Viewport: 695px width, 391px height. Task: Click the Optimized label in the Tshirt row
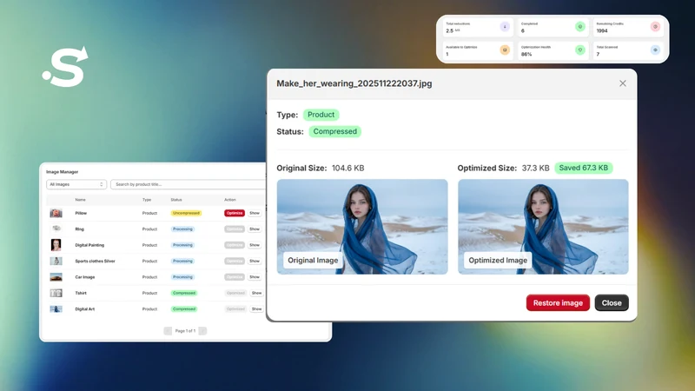(x=235, y=293)
